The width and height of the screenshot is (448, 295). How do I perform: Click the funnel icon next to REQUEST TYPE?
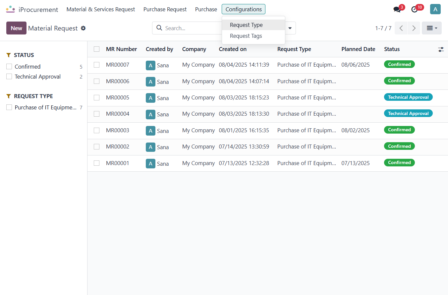click(x=9, y=96)
